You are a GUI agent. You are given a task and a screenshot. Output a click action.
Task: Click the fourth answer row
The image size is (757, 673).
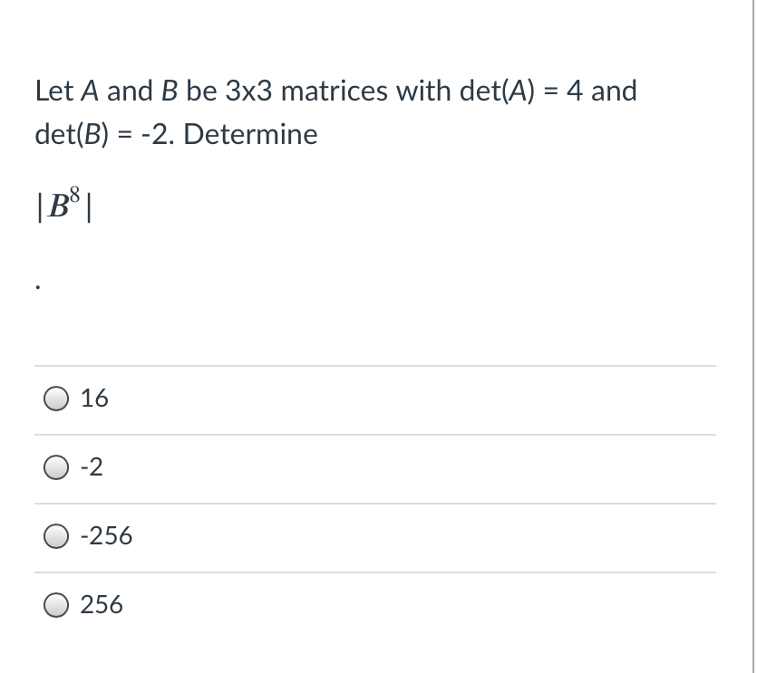click(363, 604)
